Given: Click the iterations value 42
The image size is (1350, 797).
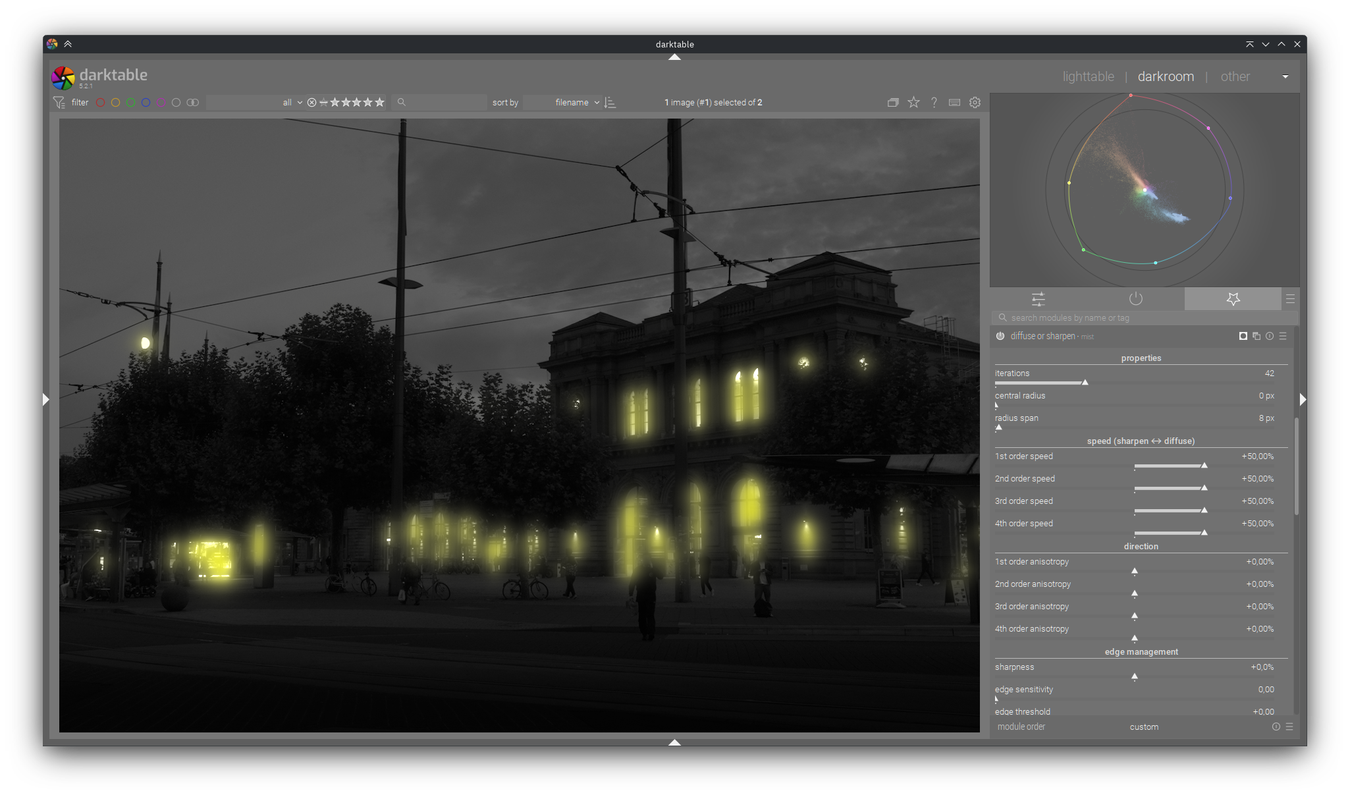Looking at the screenshot, I should tap(1269, 373).
